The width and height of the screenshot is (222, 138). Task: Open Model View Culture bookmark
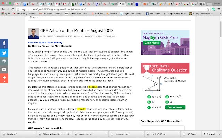click(76, 14)
